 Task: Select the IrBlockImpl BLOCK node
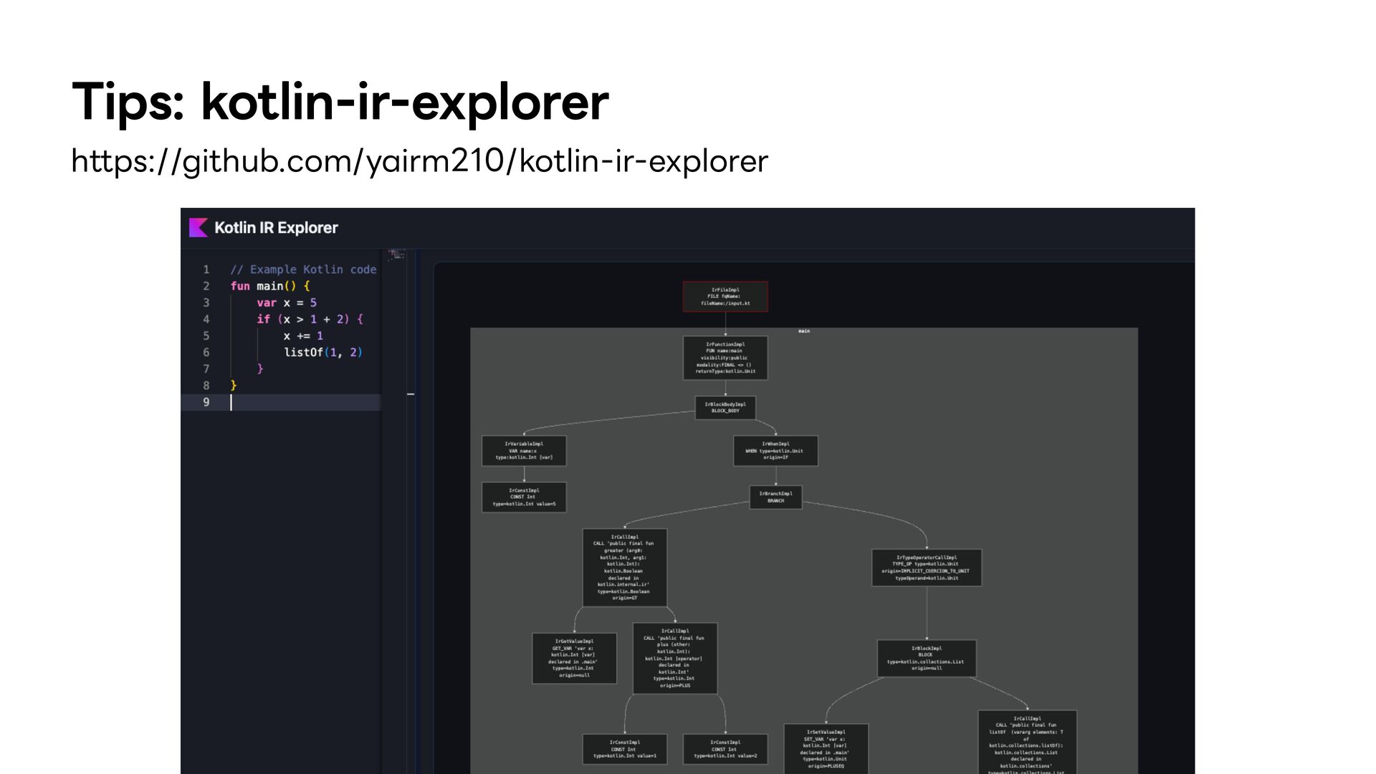coord(926,658)
